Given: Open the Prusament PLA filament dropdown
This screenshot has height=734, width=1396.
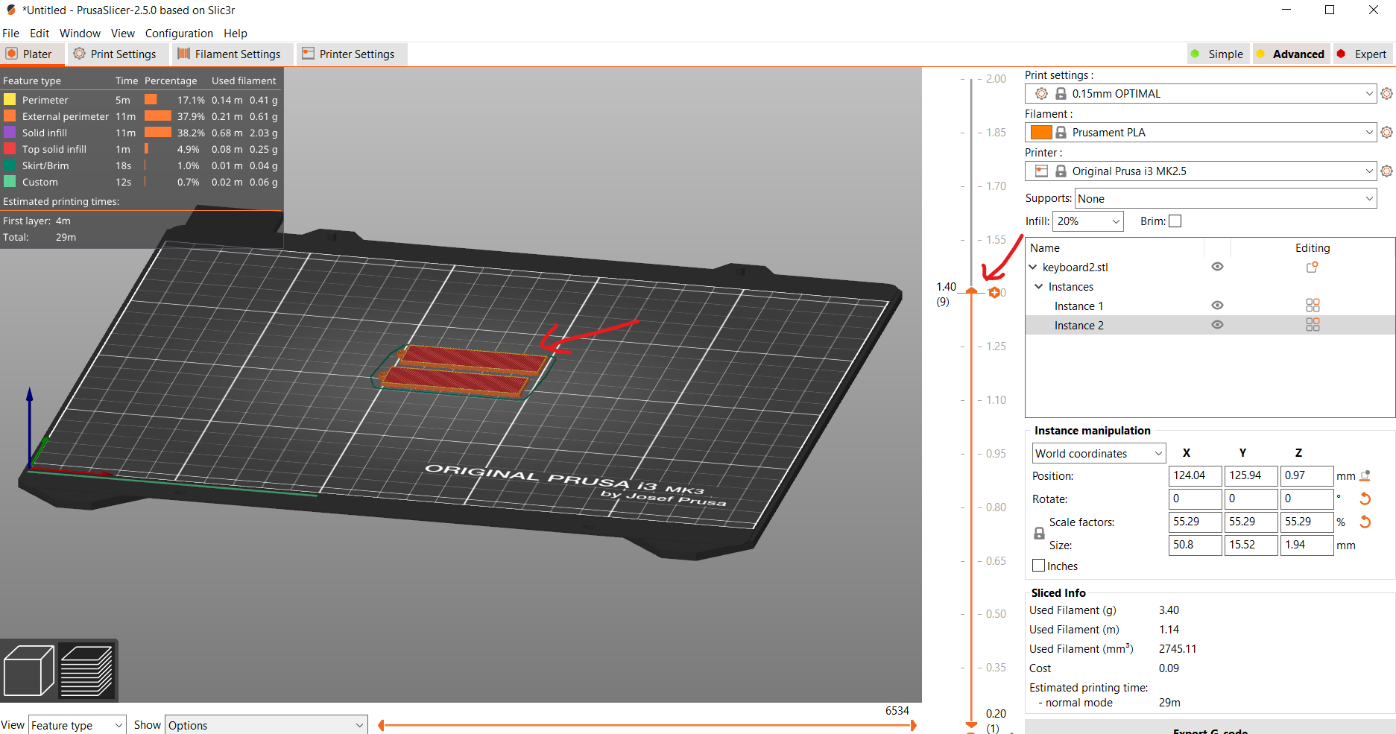Looking at the screenshot, I should 1200,133.
